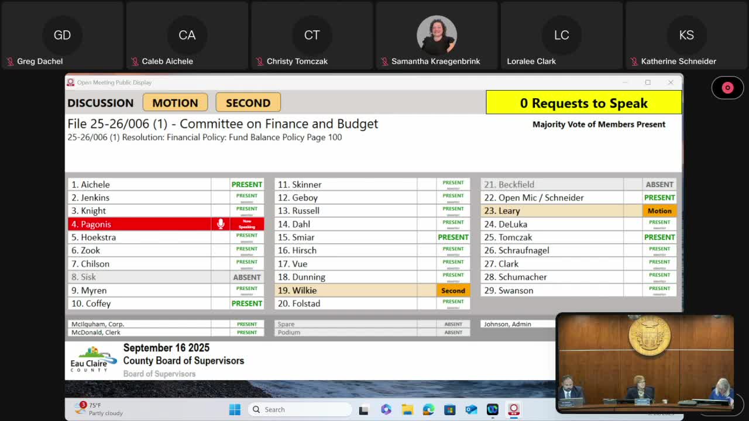Open Outlook from the taskbar

click(471, 409)
